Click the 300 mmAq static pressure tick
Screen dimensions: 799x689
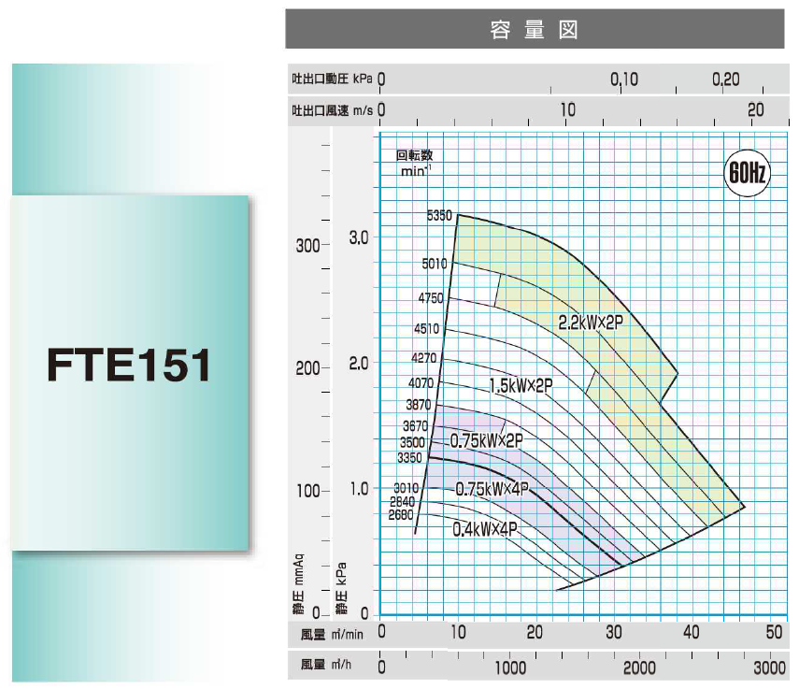(307, 246)
